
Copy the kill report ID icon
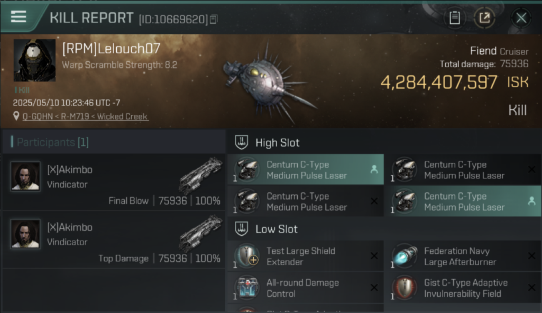click(x=213, y=19)
